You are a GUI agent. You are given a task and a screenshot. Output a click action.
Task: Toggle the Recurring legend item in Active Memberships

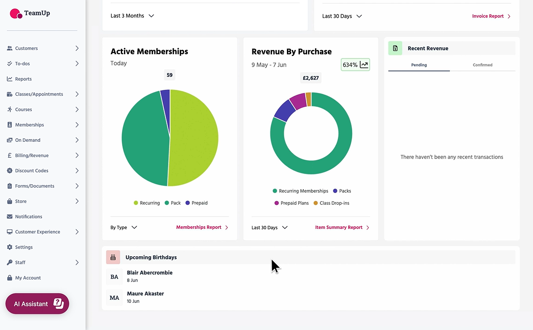point(146,203)
